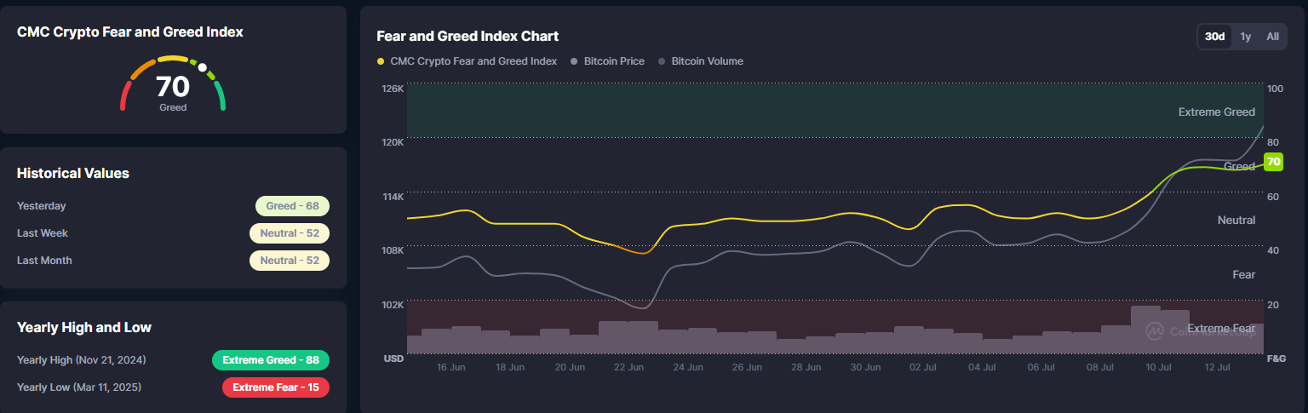Click the Fear and Greed Index Chart title
Image resolution: width=1308 pixels, height=413 pixels.
click(x=468, y=36)
